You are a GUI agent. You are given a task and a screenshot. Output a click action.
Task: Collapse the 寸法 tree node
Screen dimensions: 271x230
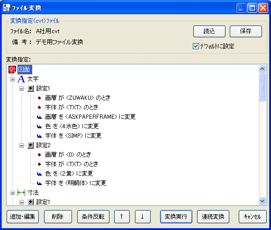tap(12, 193)
